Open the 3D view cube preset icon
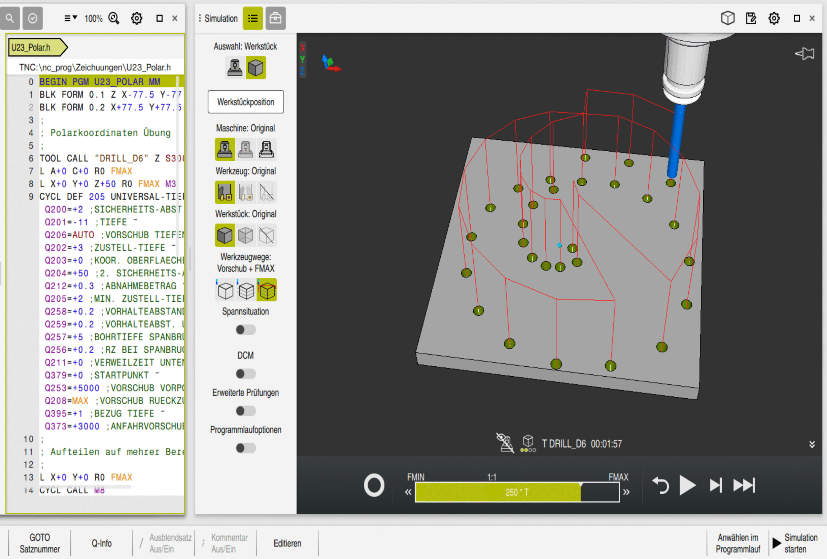Screen dimensions: 827x559 pyautogui.click(x=728, y=18)
